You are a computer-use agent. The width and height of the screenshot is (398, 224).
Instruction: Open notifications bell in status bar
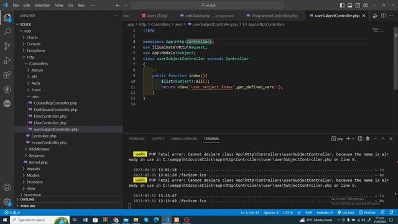[x=391, y=212]
